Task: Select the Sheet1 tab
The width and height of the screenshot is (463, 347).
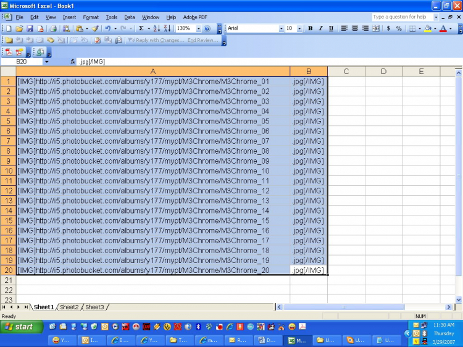Action: [44, 307]
